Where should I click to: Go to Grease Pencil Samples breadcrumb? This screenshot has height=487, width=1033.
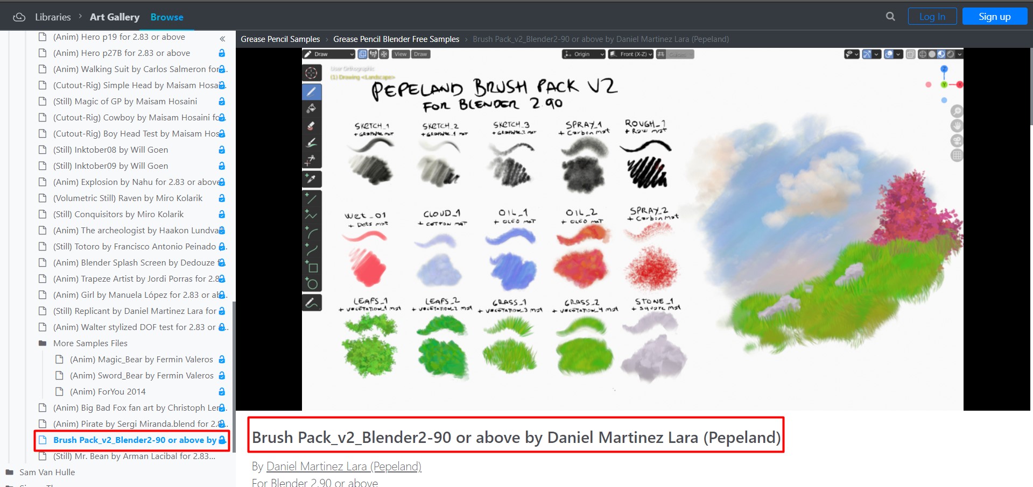tap(280, 39)
